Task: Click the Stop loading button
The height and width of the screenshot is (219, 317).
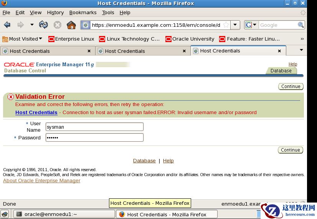Action: pos(58,25)
